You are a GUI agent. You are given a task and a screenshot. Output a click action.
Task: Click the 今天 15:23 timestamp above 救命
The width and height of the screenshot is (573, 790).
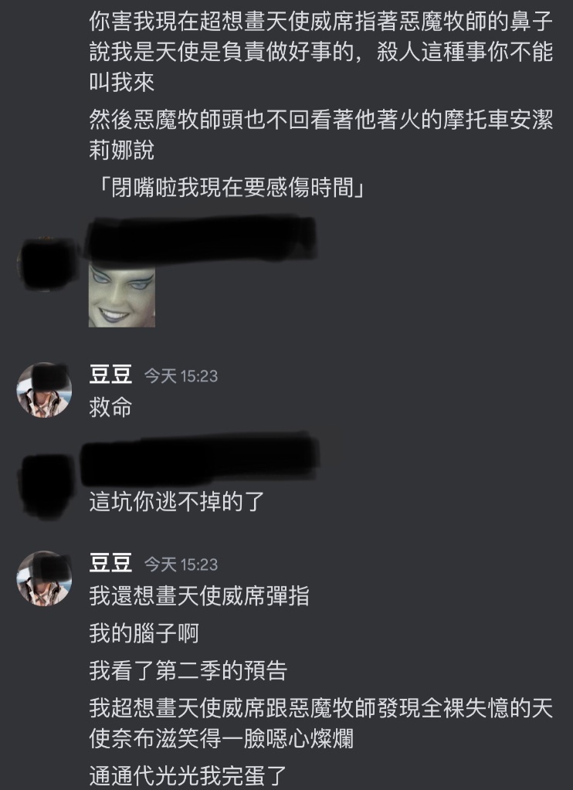point(181,376)
